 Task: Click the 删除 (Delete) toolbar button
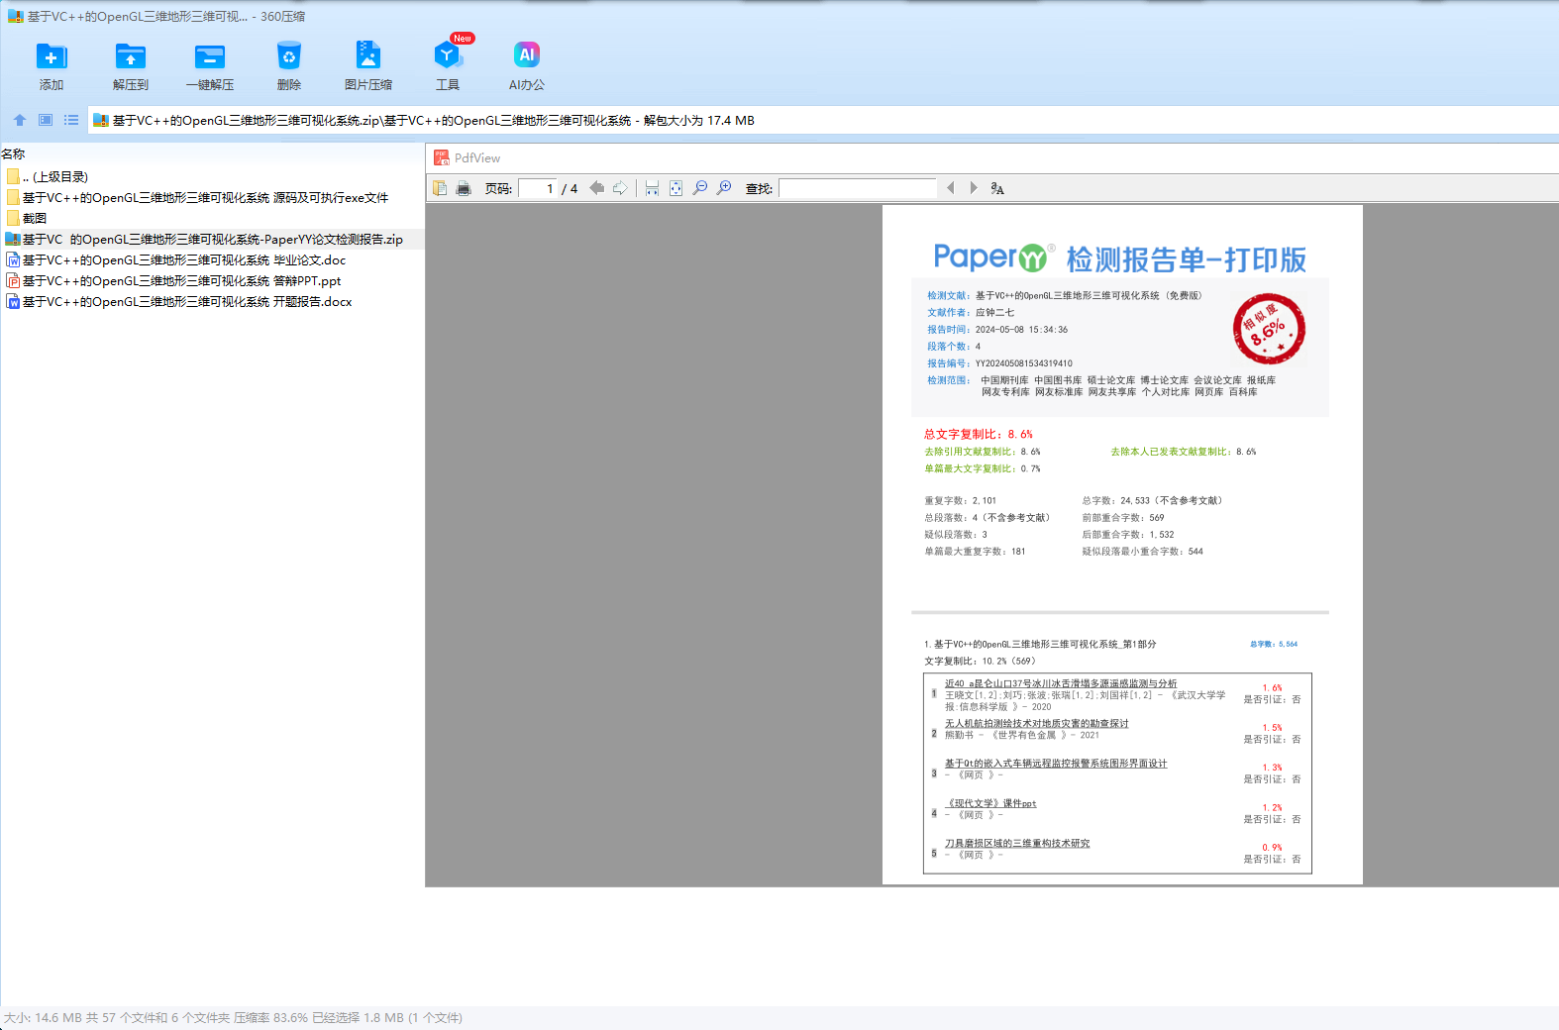pyautogui.click(x=289, y=65)
